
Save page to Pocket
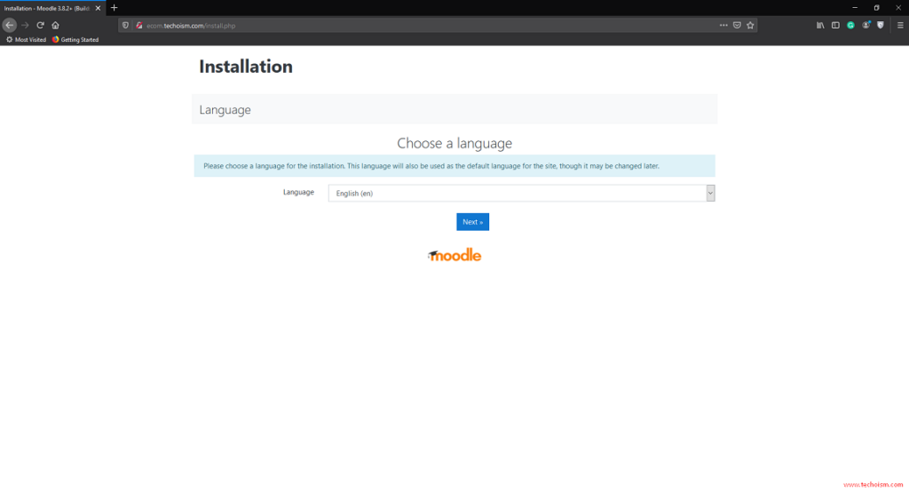point(737,25)
